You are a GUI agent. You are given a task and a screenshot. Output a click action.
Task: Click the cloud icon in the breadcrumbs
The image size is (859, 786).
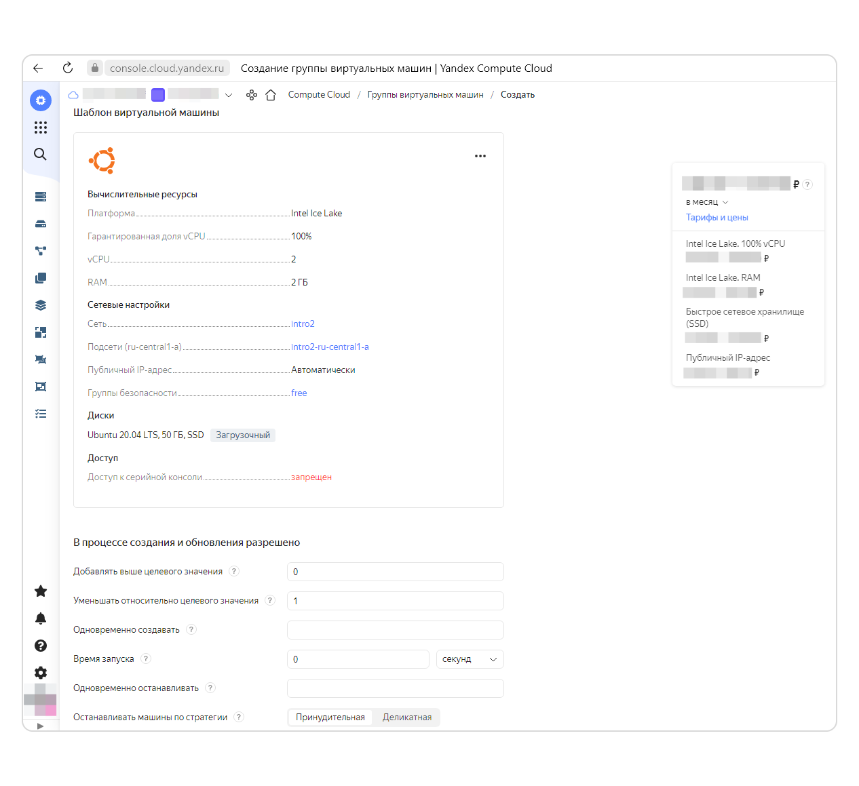click(73, 95)
